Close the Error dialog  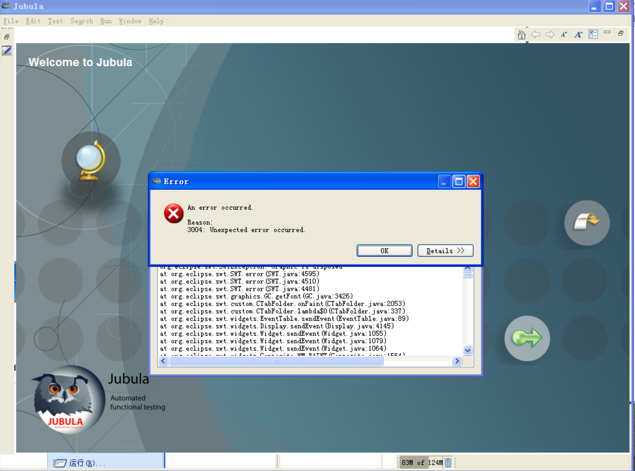coord(473,182)
